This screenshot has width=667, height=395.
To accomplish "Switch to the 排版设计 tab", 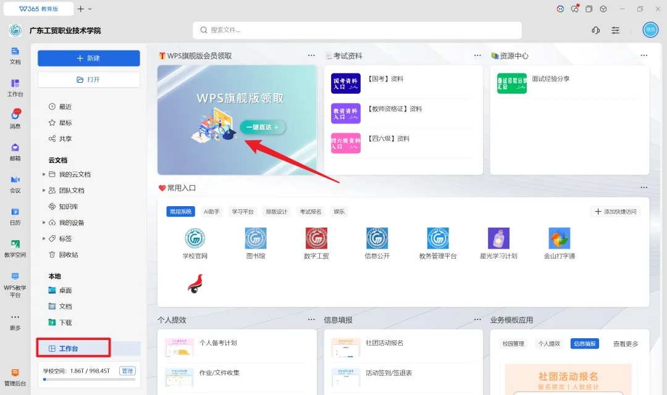I will [x=277, y=212].
